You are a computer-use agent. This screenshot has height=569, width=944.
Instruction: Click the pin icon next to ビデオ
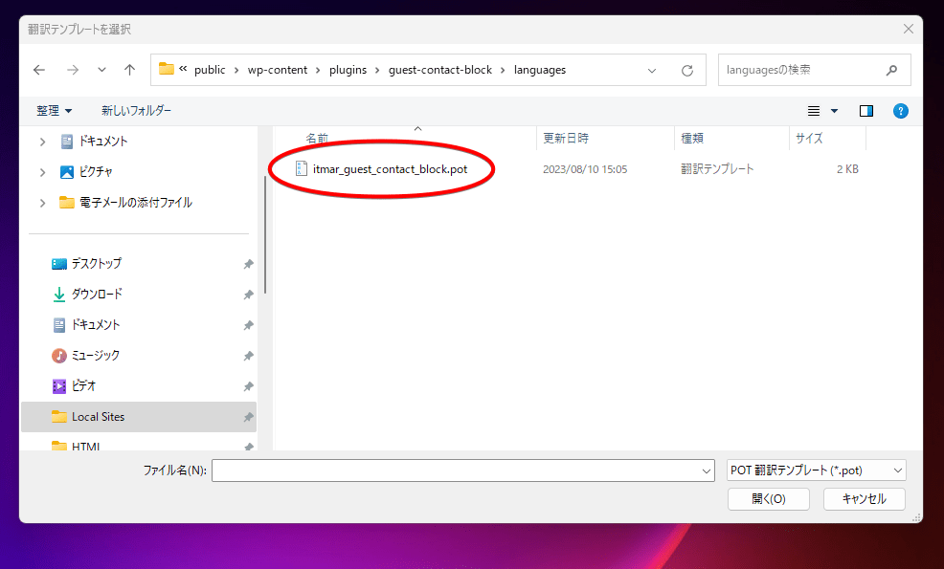point(248,386)
